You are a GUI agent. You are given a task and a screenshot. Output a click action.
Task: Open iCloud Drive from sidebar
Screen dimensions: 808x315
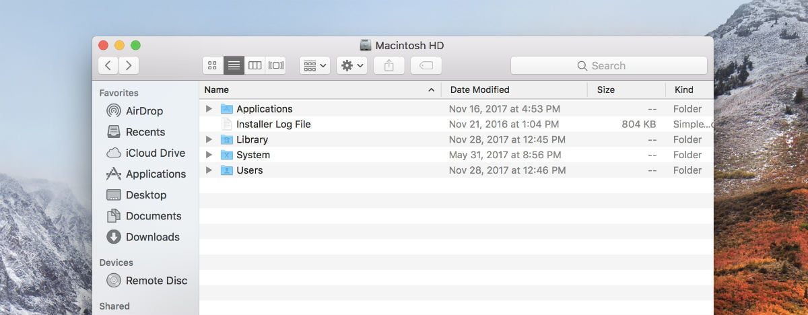click(x=155, y=153)
